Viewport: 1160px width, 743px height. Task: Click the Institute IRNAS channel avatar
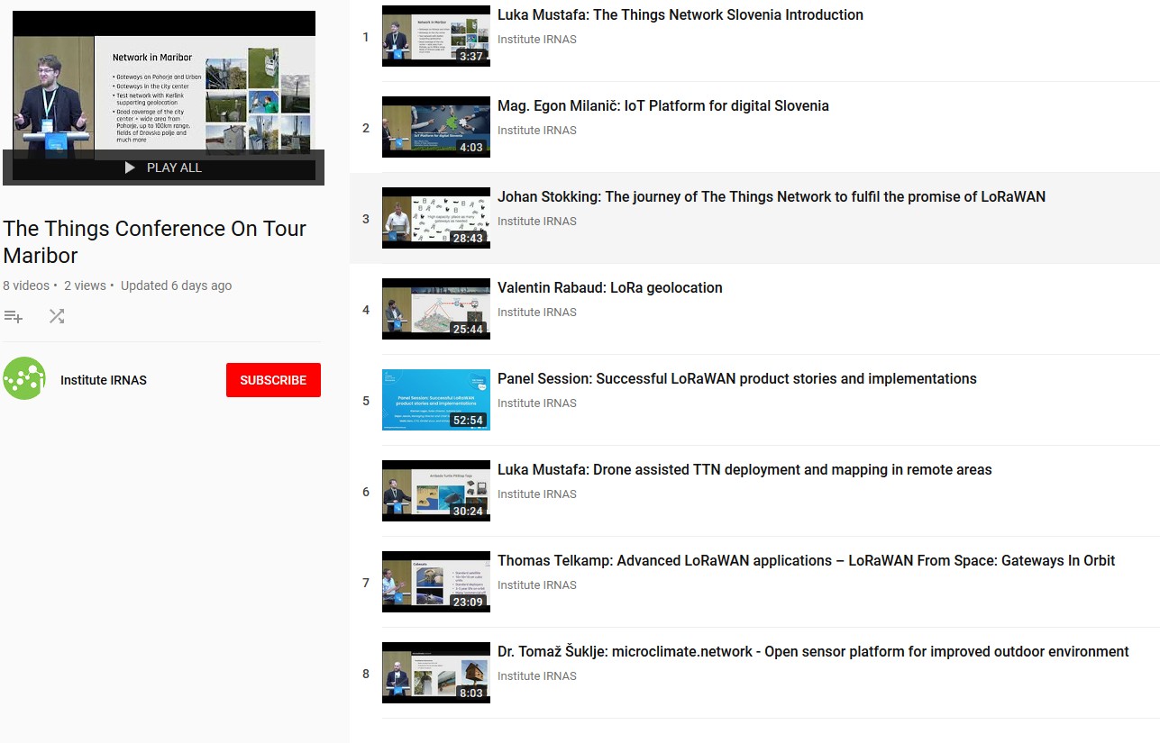tap(24, 379)
